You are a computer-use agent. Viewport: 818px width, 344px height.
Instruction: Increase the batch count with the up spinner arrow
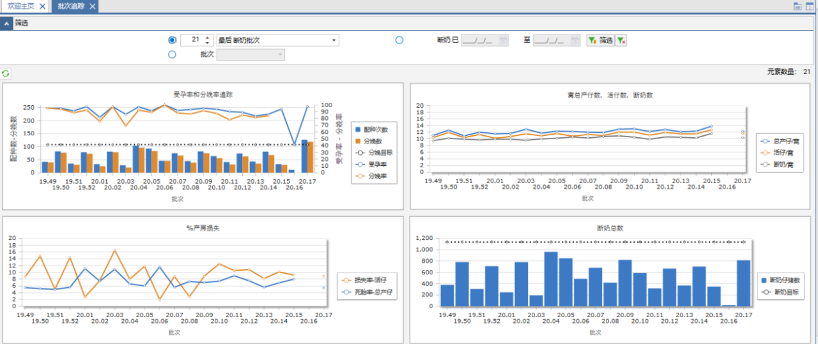click(207, 38)
